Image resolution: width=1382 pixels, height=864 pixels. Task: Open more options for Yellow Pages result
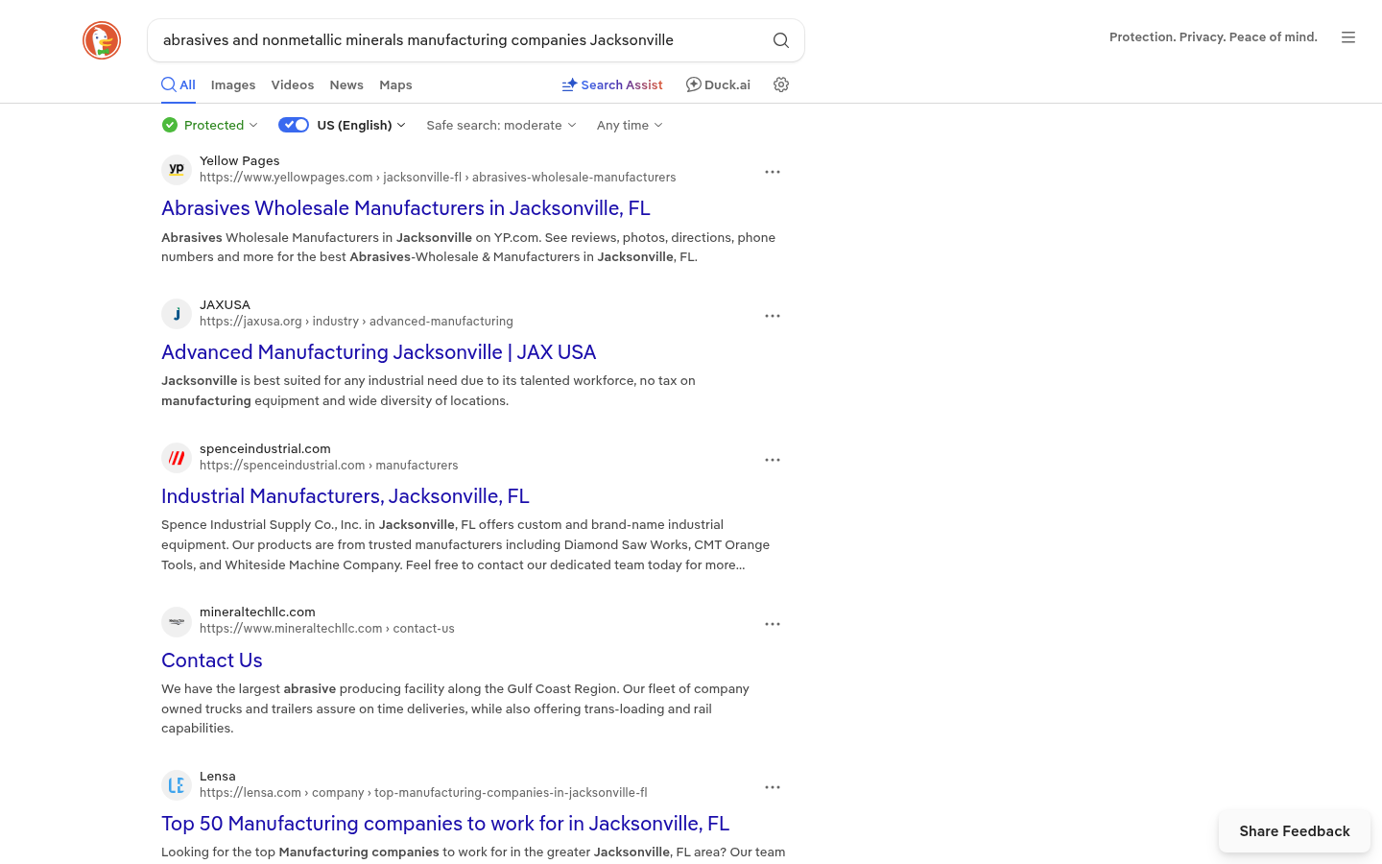point(773,172)
